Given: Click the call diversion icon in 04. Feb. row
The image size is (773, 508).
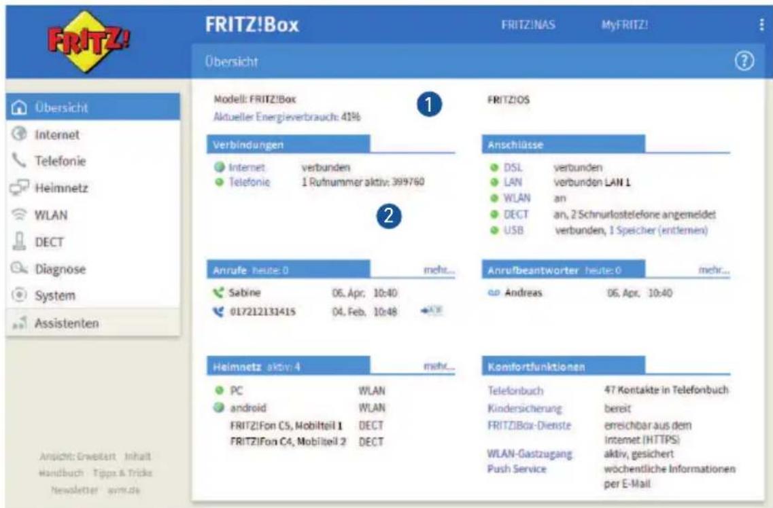Looking at the screenshot, I should pos(431,310).
